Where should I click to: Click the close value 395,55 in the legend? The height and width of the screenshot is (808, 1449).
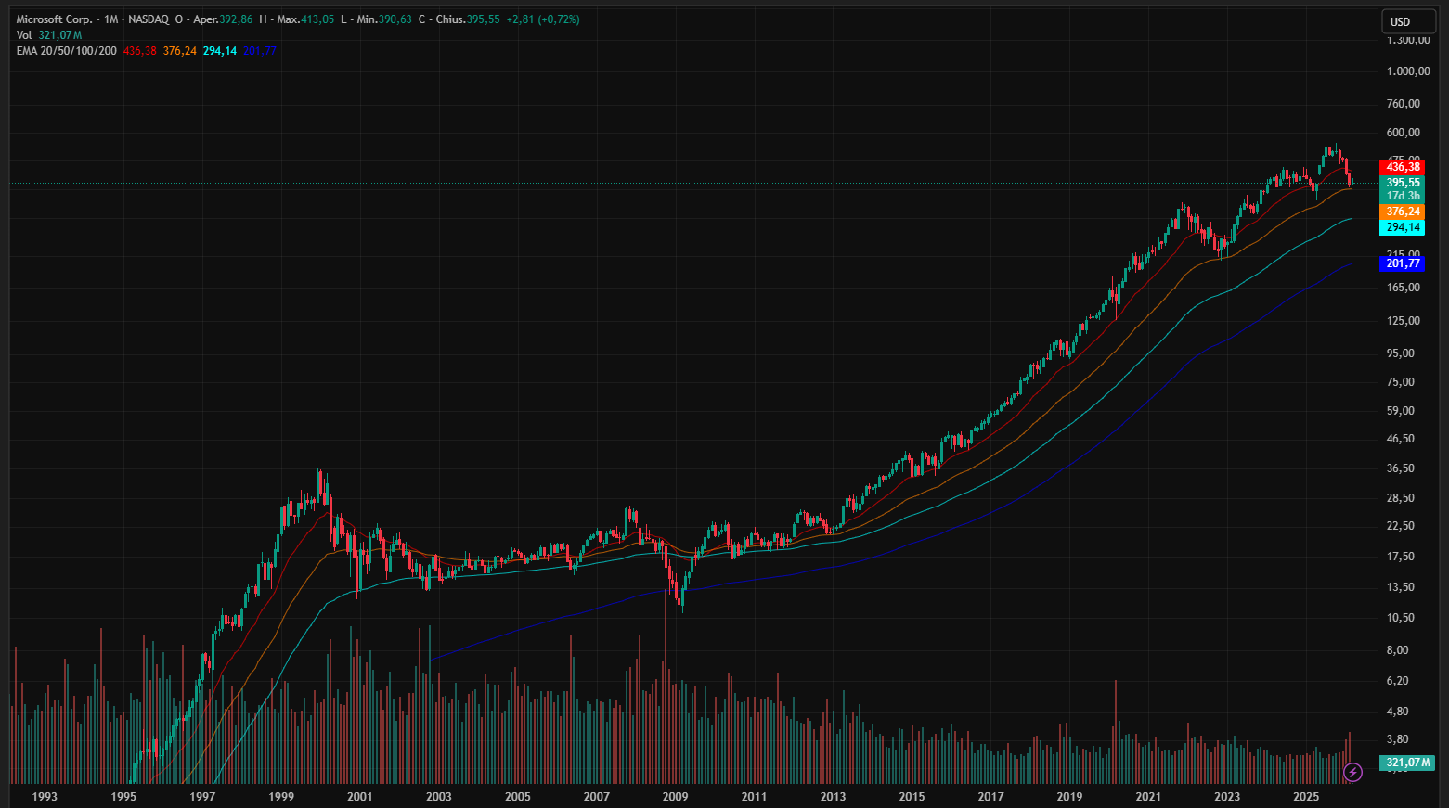pos(483,19)
